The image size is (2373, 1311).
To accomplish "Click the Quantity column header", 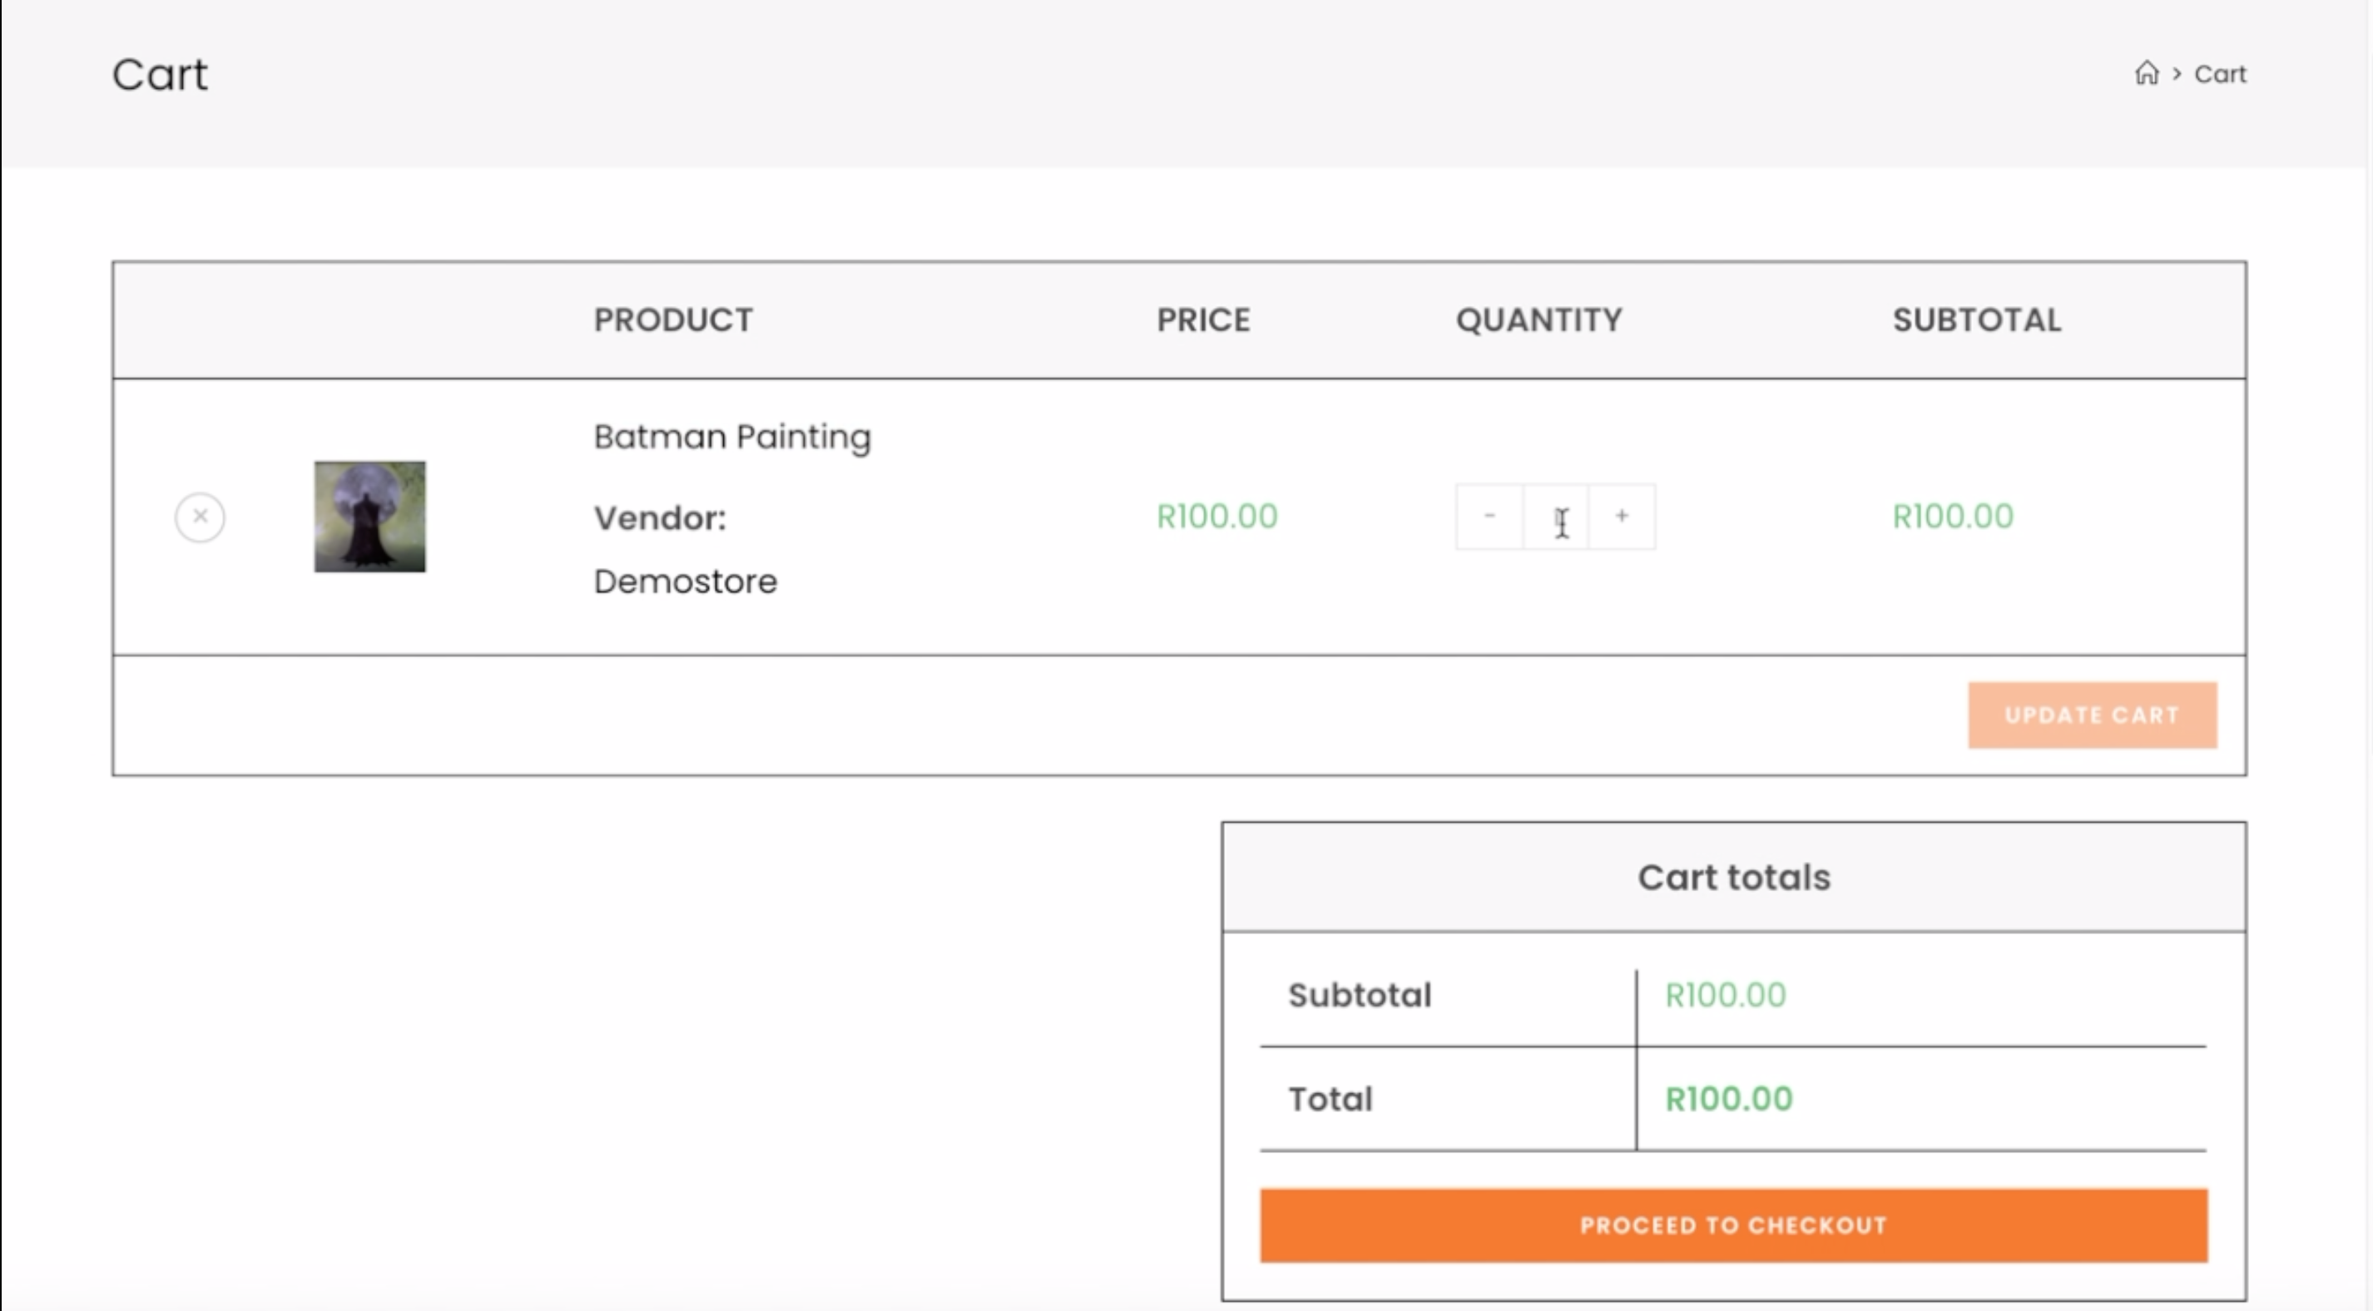I will 1538,319.
